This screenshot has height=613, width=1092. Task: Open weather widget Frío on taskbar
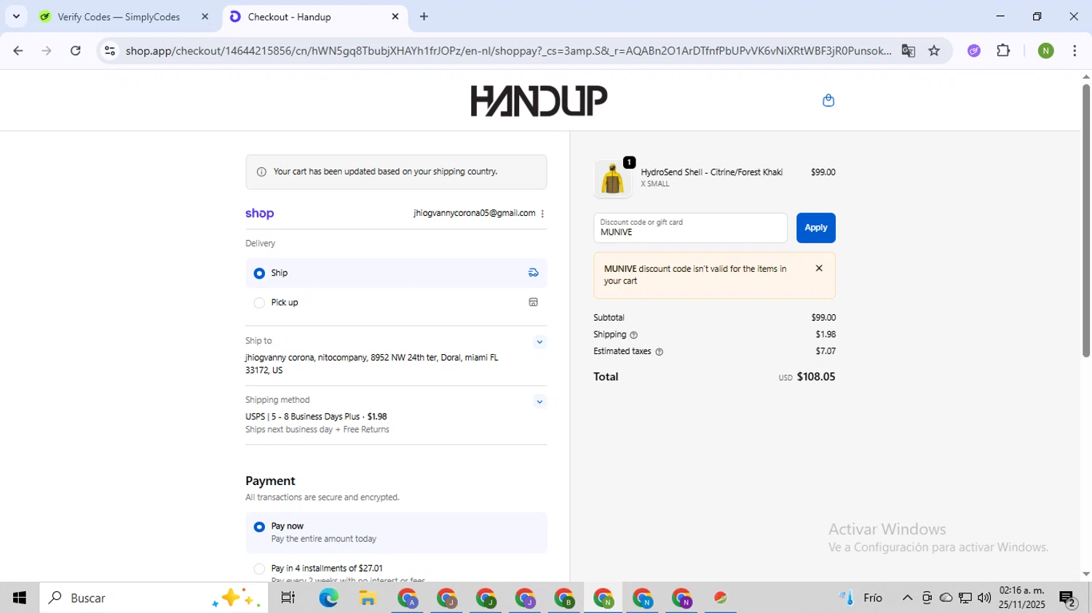[860, 598]
